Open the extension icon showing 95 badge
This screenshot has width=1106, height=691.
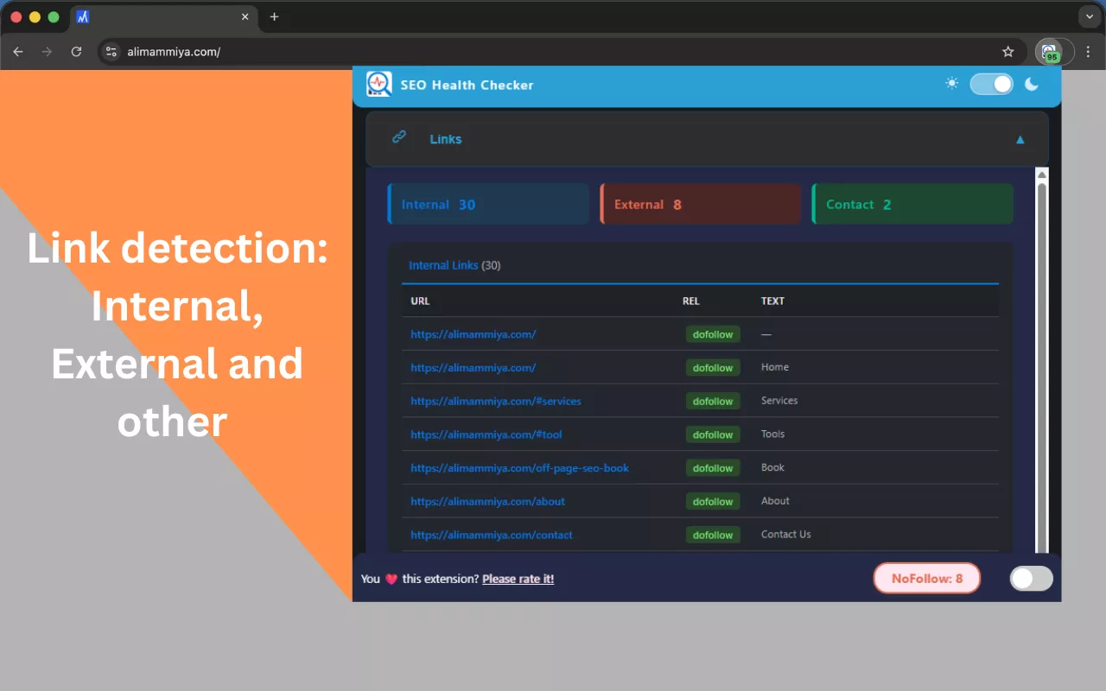(x=1052, y=52)
